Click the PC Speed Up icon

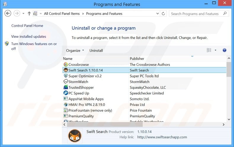tap(66, 93)
